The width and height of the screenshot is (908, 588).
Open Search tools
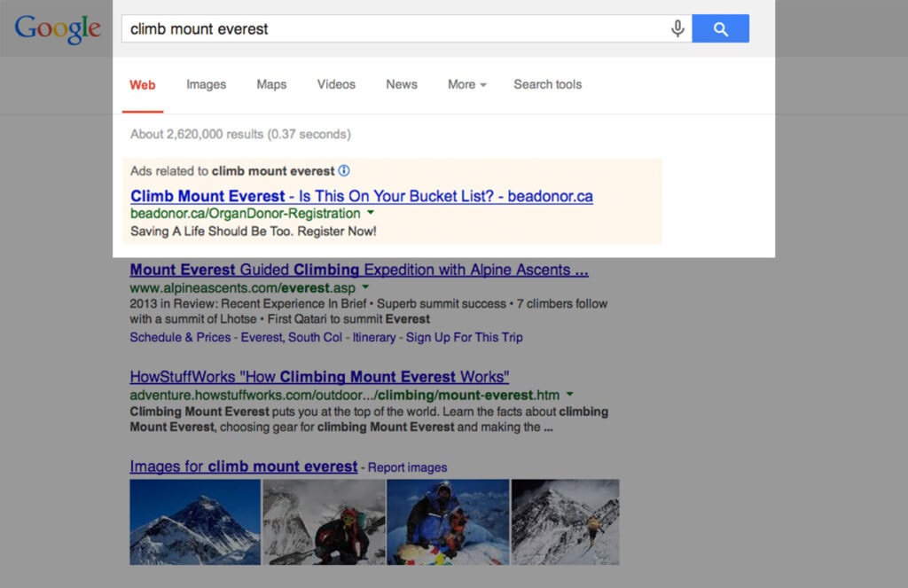[547, 84]
